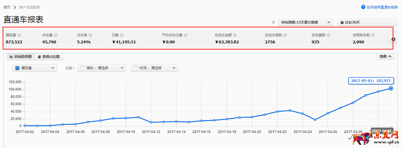Click help icon next to 总成交笔数
The height and width of the screenshot is (148, 402).
pos(285,35)
